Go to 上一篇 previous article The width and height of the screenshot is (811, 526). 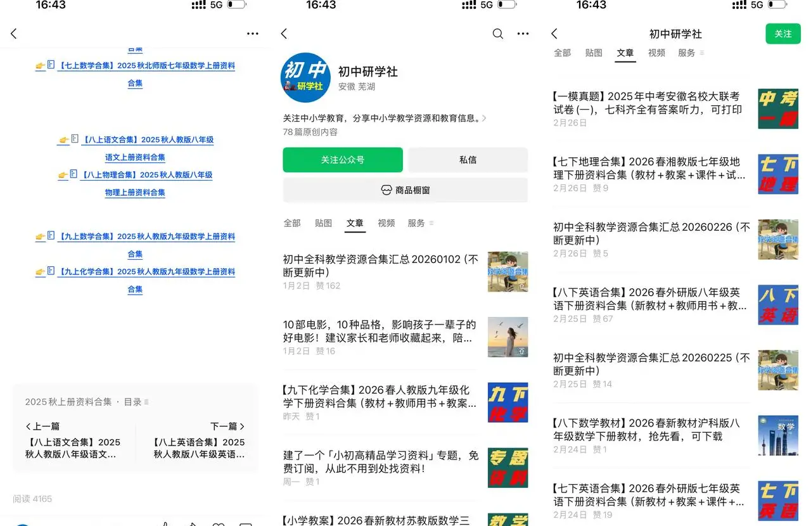coord(73,440)
